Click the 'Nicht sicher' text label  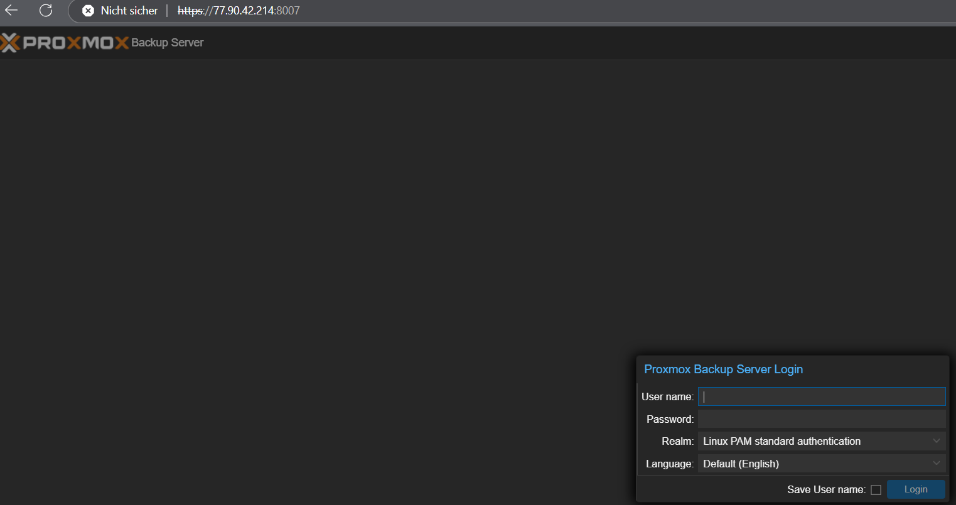[130, 11]
